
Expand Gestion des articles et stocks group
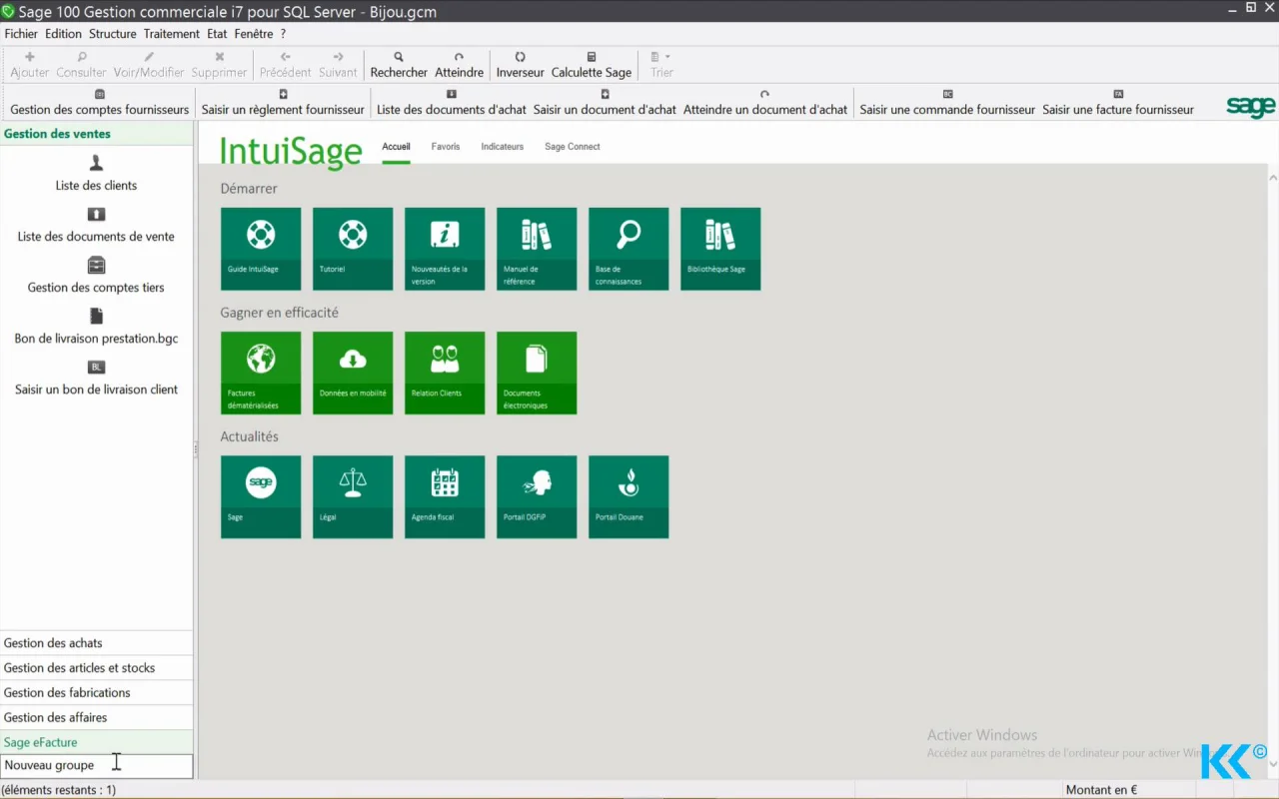click(97, 668)
